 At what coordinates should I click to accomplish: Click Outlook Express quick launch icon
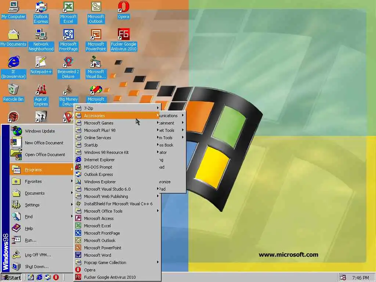48,278
